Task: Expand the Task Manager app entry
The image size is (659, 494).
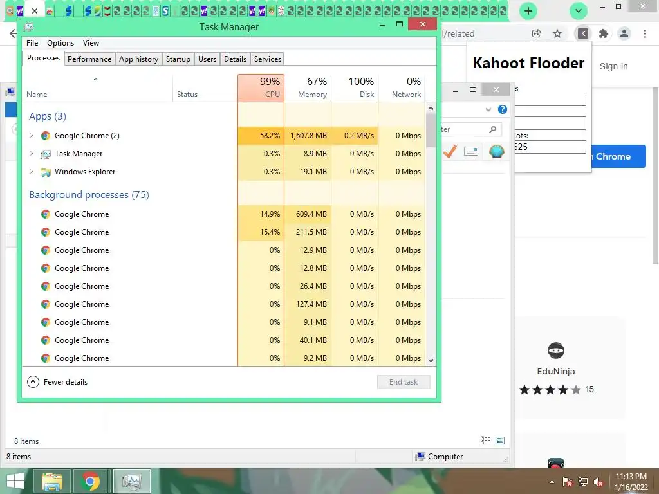Action: point(31,154)
